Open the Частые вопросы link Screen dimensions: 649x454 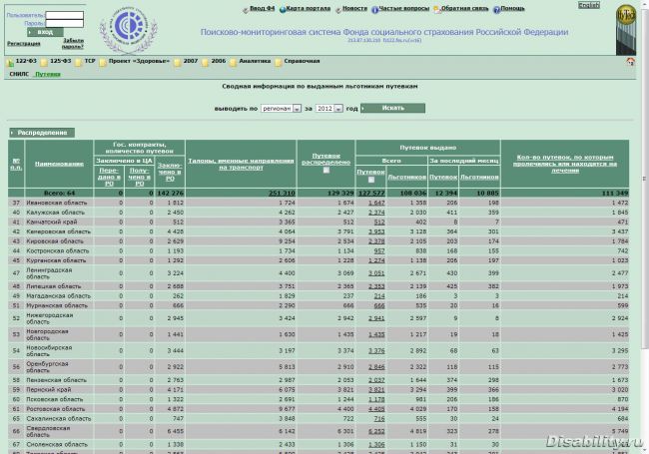pos(403,8)
